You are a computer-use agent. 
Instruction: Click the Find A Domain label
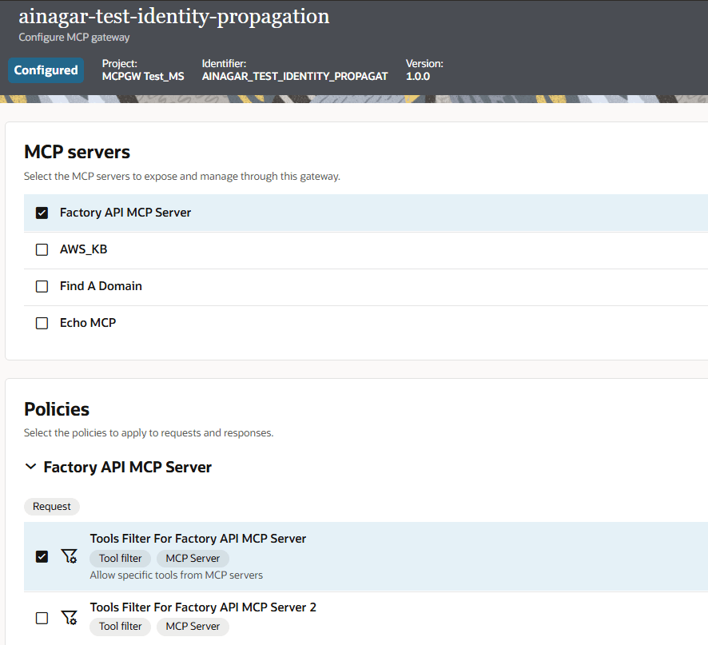(101, 286)
